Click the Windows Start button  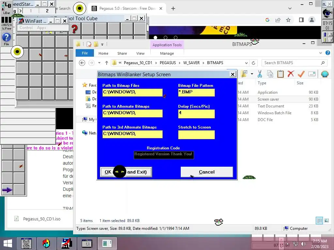[x=8, y=243]
